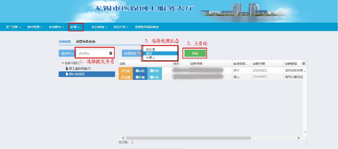This screenshot has height=149, width=338.
Task: Open the grid column menu icon
Action: point(304,63)
